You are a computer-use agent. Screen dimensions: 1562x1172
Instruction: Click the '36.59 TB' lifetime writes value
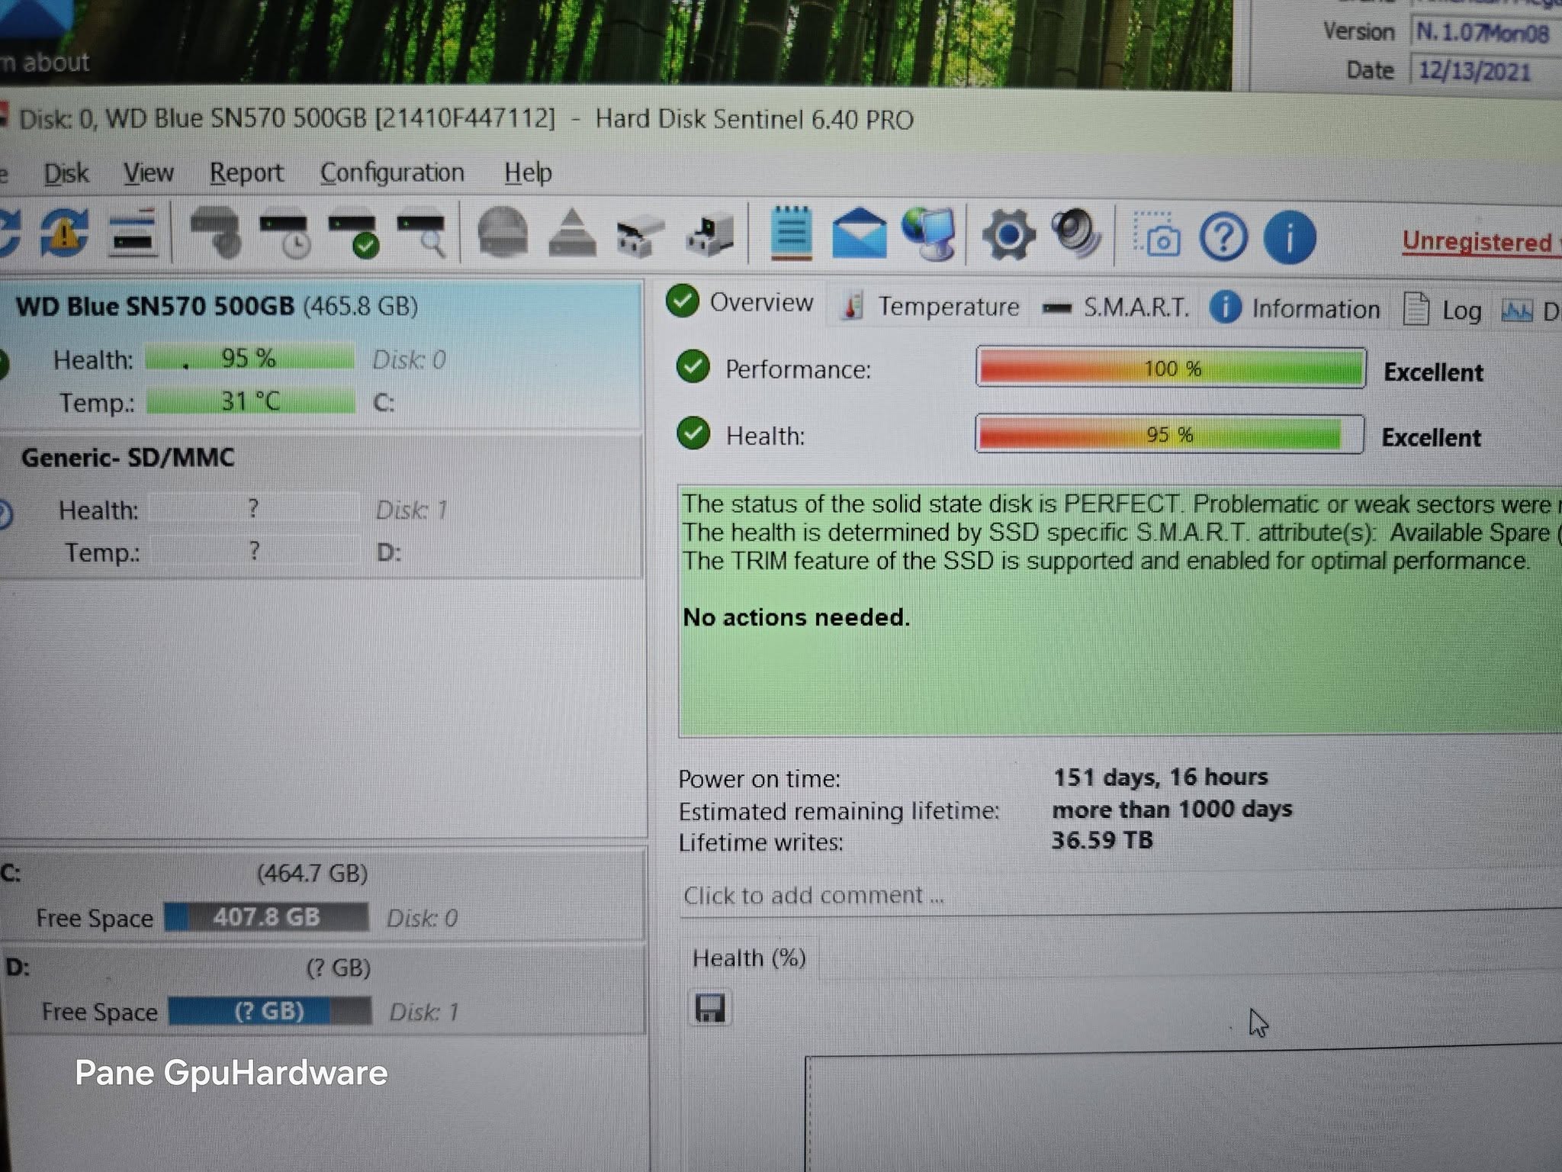(1102, 841)
